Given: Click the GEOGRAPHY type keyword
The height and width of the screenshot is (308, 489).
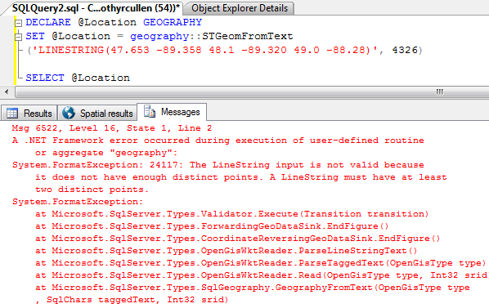Looking at the screenshot, I should tap(173, 22).
